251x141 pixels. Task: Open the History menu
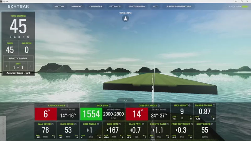click(x=59, y=7)
